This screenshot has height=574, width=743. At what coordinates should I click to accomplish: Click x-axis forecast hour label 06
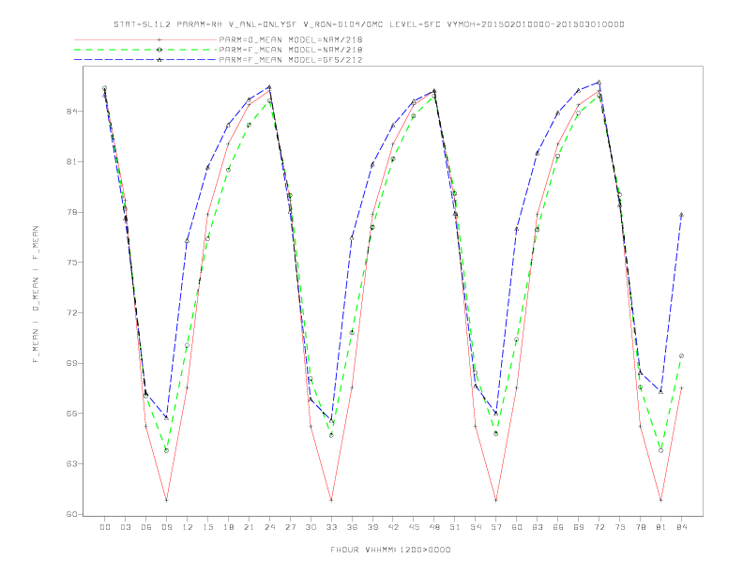[146, 527]
